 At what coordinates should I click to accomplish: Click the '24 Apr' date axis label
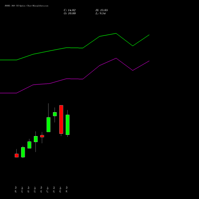tap(41, 189)
